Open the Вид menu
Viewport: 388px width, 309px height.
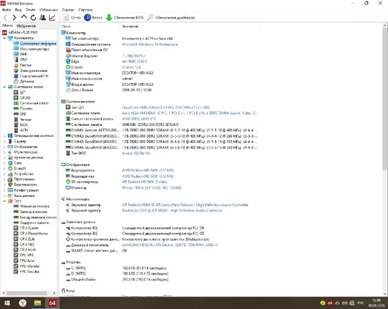(x=18, y=10)
